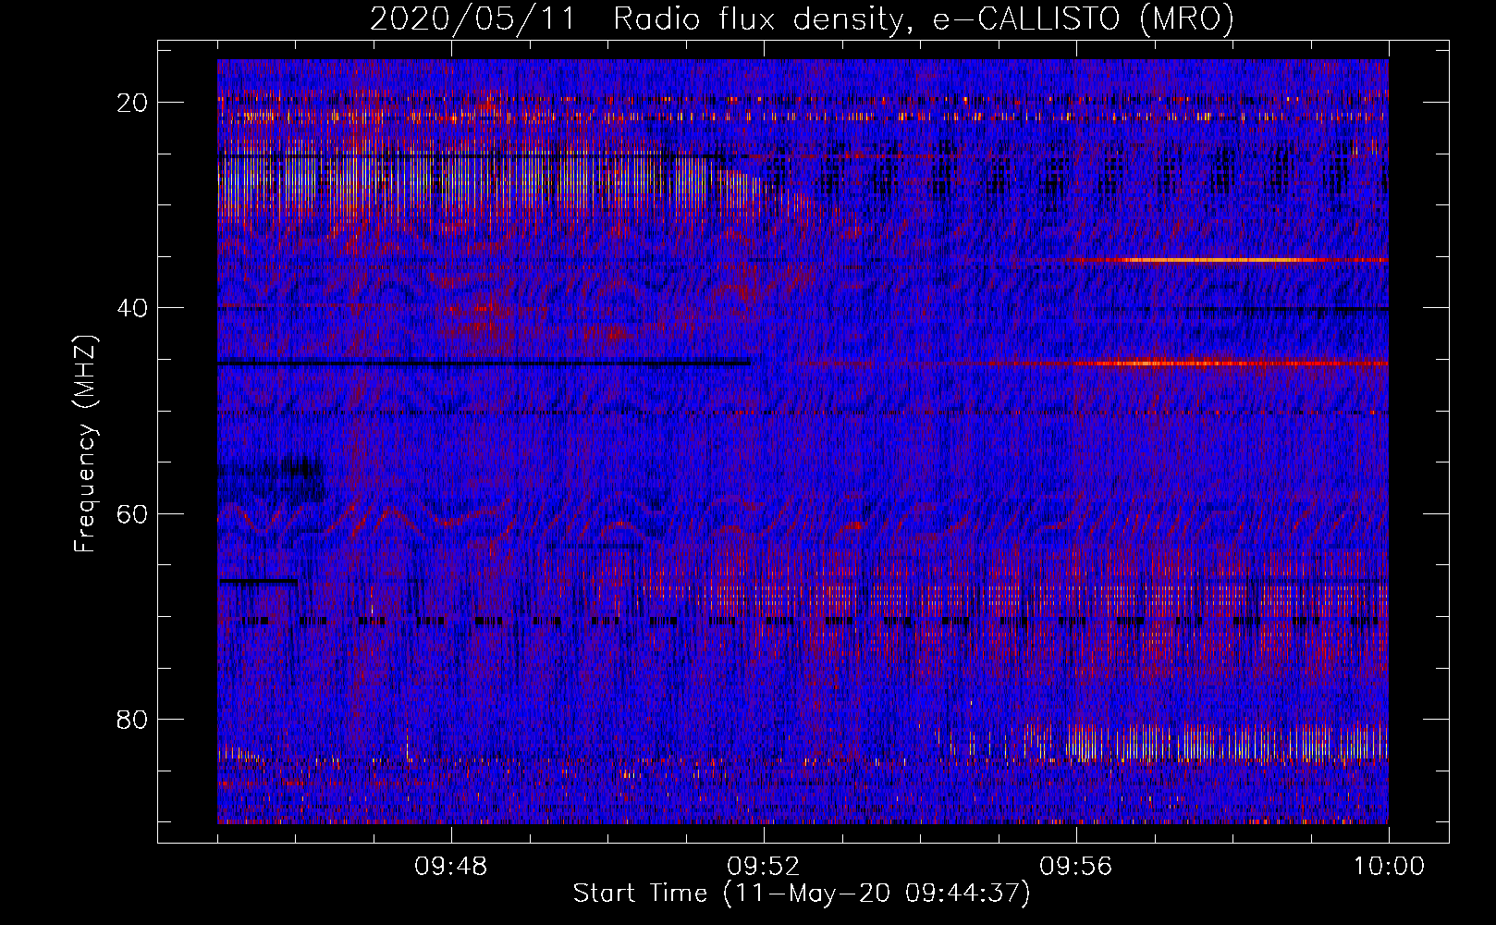This screenshot has height=925, width=1496.
Task: Click the time tick label '09:52'
Action: (764, 867)
